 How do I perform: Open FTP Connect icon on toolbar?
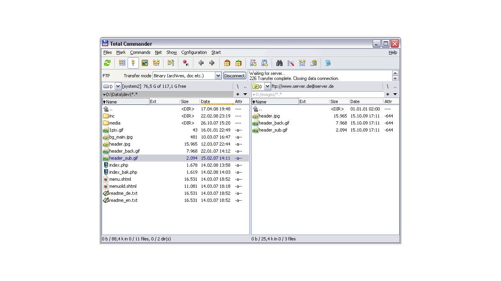coord(253,63)
